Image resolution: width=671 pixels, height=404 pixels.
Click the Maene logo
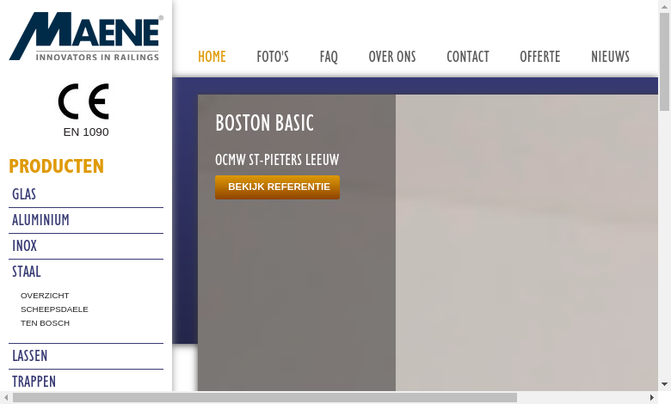85,37
